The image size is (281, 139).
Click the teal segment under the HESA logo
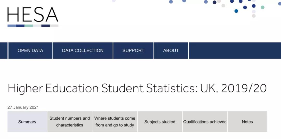click(29, 26)
